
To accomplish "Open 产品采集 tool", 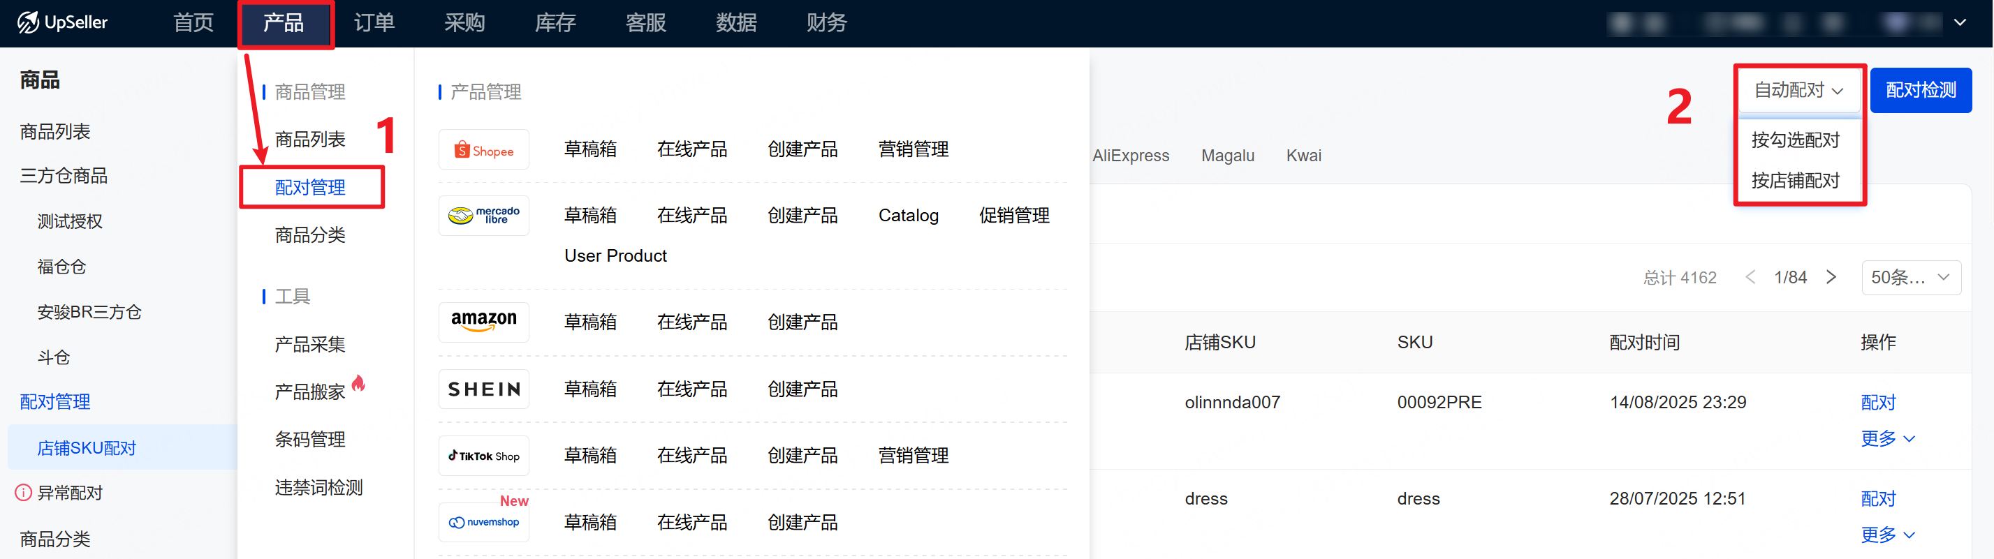I will pyautogui.click(x=310, y=344).
